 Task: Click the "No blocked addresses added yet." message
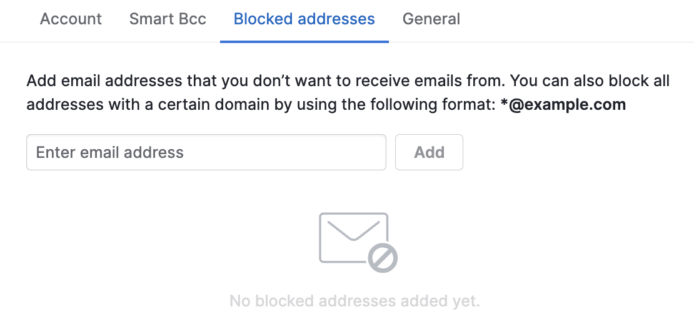coord(355,301)
